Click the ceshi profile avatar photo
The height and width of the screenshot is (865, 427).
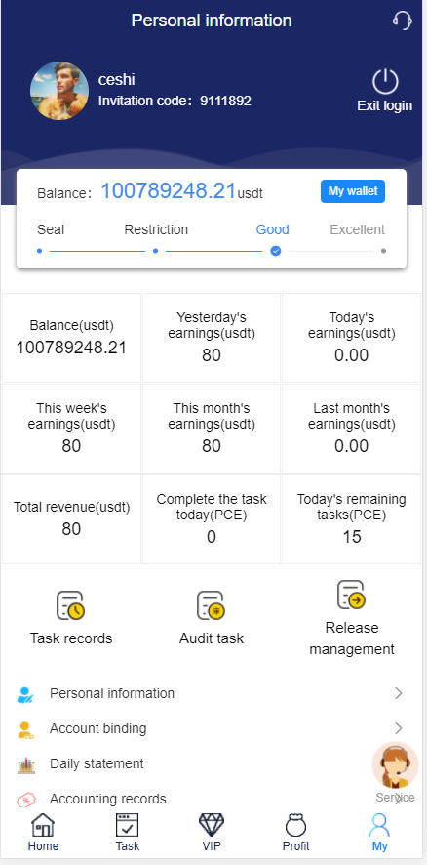click(x=59, y=91)
